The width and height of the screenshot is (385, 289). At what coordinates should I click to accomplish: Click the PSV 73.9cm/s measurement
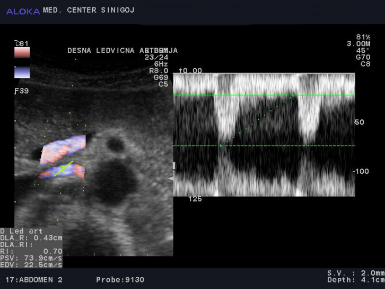coord(31,258)
